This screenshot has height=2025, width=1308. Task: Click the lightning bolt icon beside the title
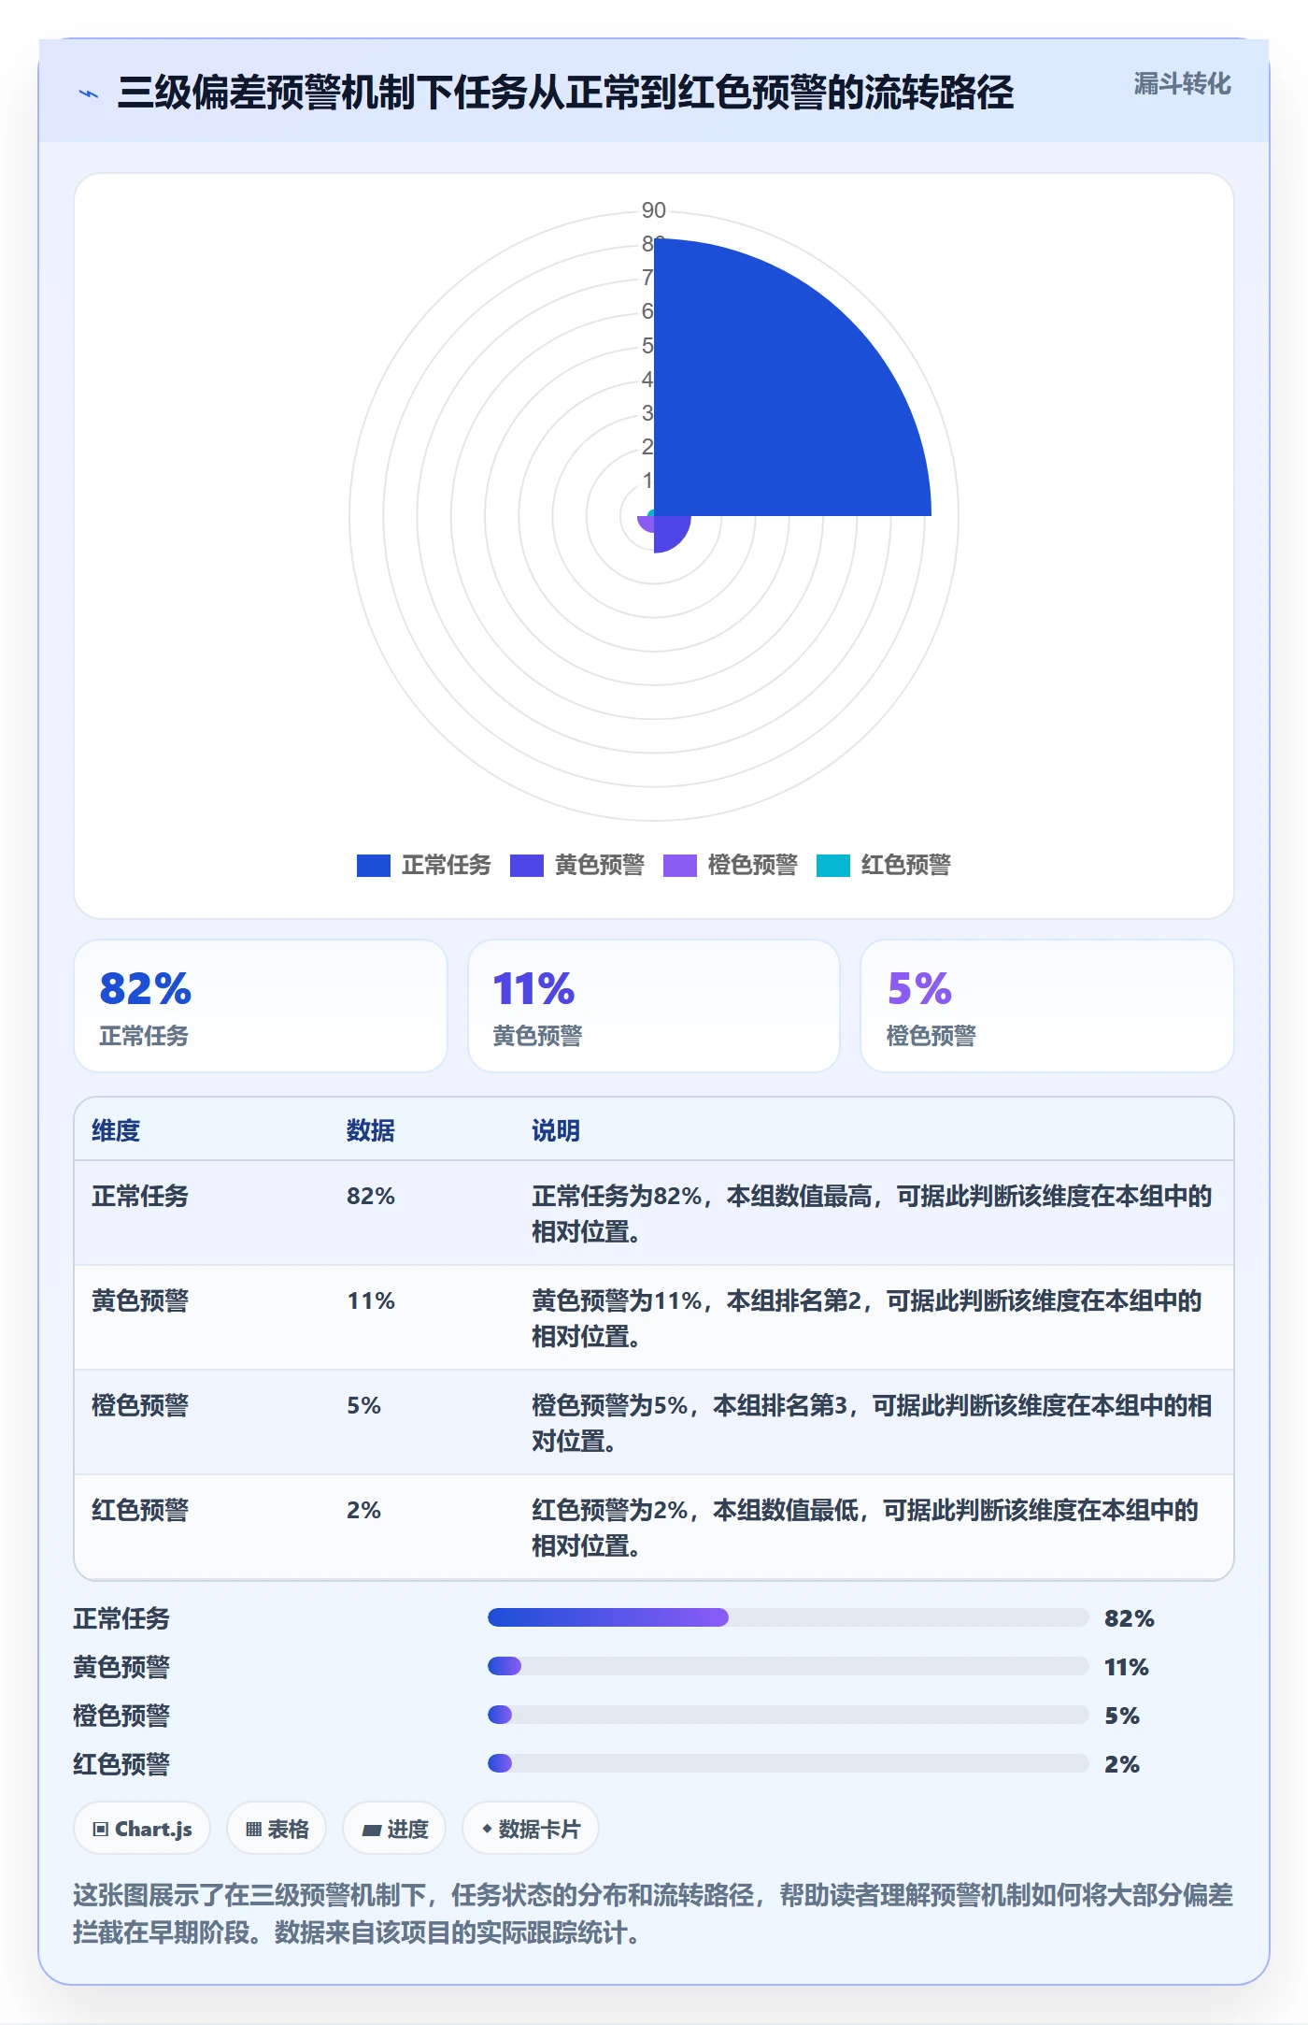point(89,93)
